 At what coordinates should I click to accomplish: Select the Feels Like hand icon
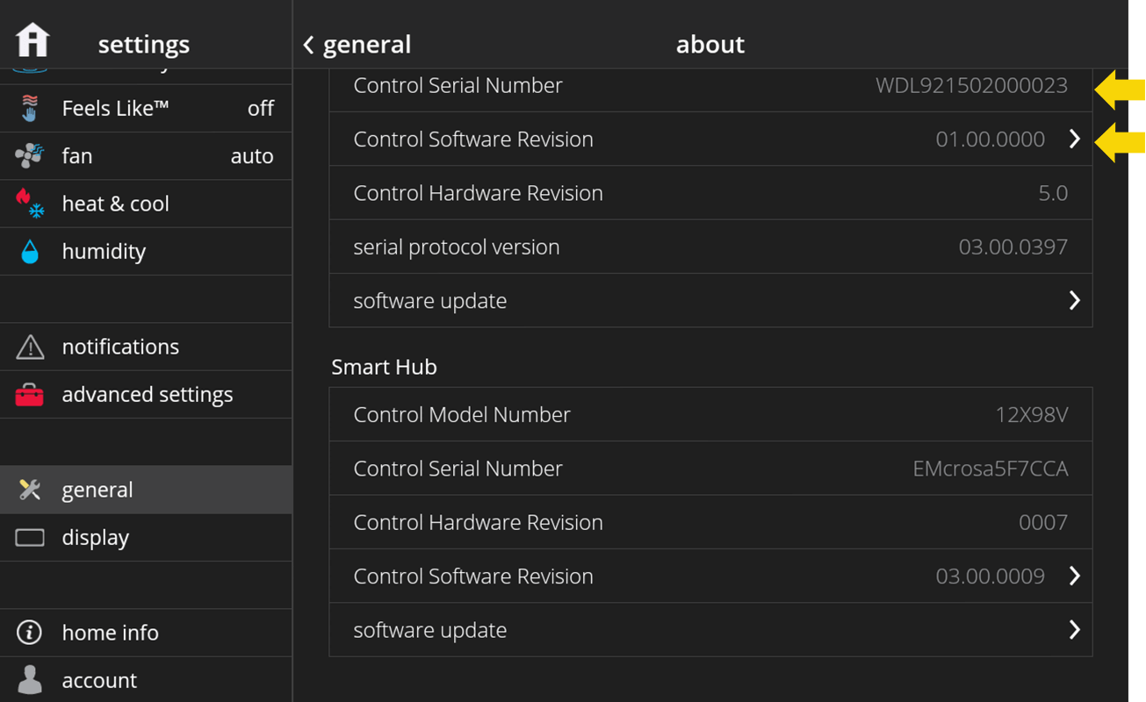[x=30, y=108]
